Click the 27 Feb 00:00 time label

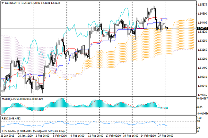(166, 136)
